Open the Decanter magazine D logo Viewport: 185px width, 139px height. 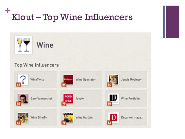113,118
